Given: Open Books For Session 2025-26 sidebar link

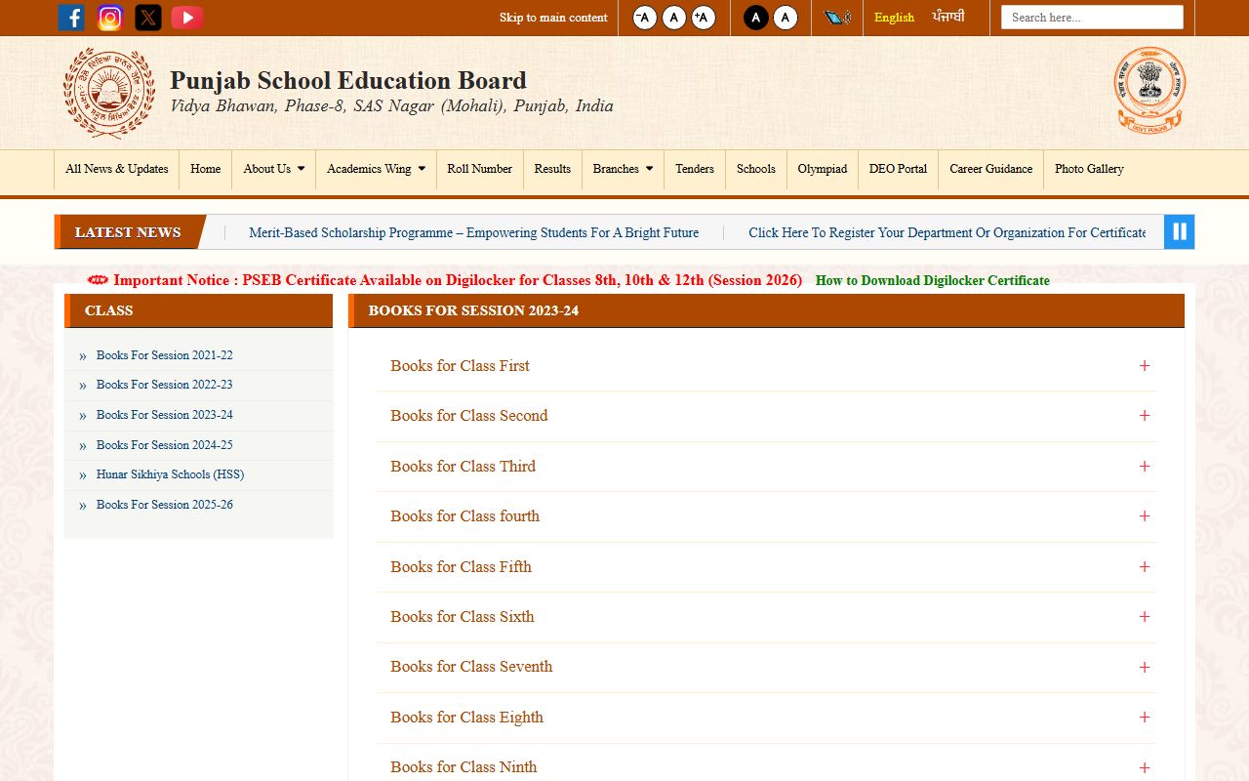Looking at the screenshot, I should point(164,505).
